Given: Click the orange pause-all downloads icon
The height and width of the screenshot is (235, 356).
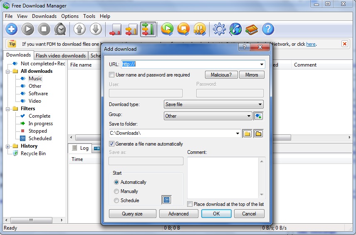Looking at the screenshot, I should point(200,29).
